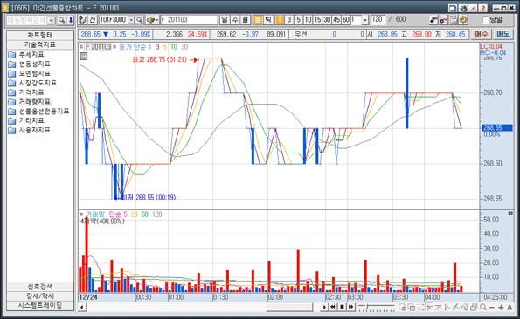Click the plus zoom-in icon at bottom
This screenshot has height=319, width=520.
(x=501, y=308)
